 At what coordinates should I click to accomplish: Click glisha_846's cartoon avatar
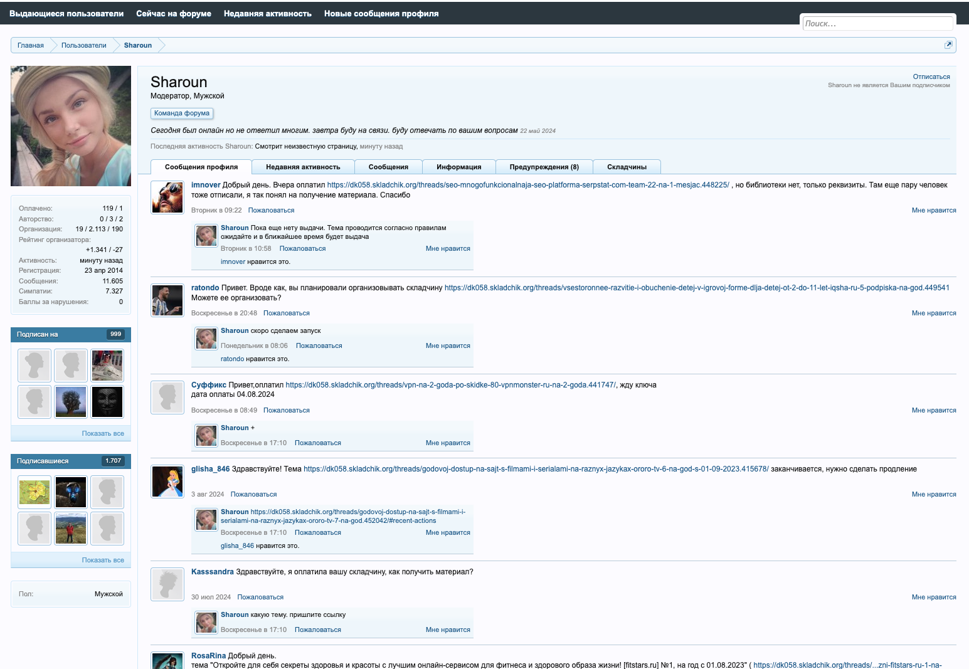click(167, 482)
